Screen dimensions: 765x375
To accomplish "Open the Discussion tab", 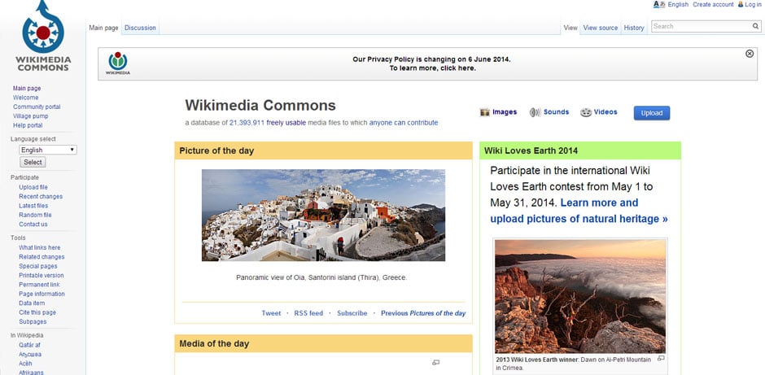I will point(140,28).
